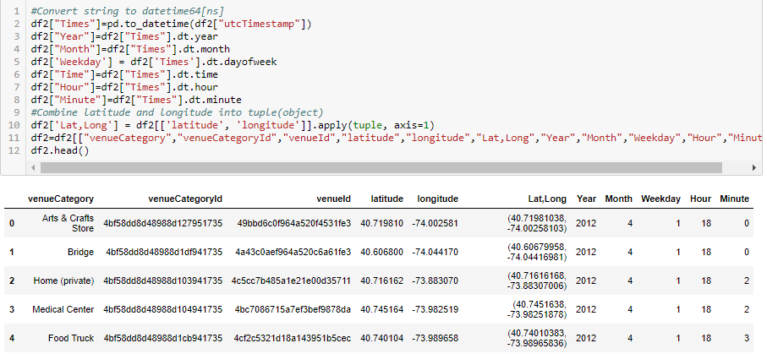Click row index 0 of the dataframe
The height and width of the screenshot is (354, 767).
coord(12,223)
